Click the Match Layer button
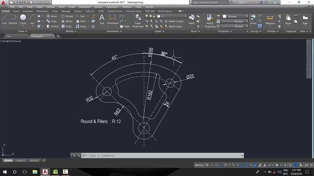This screenshot has width=314, height=176. [173, 26]
